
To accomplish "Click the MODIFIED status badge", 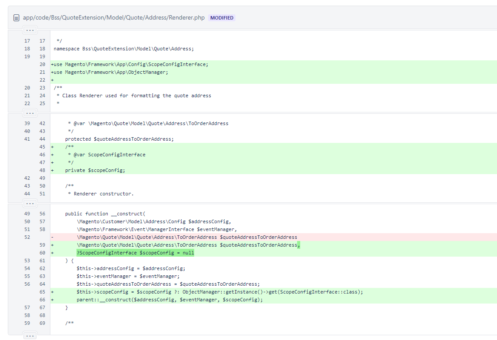I will (222, 18).
